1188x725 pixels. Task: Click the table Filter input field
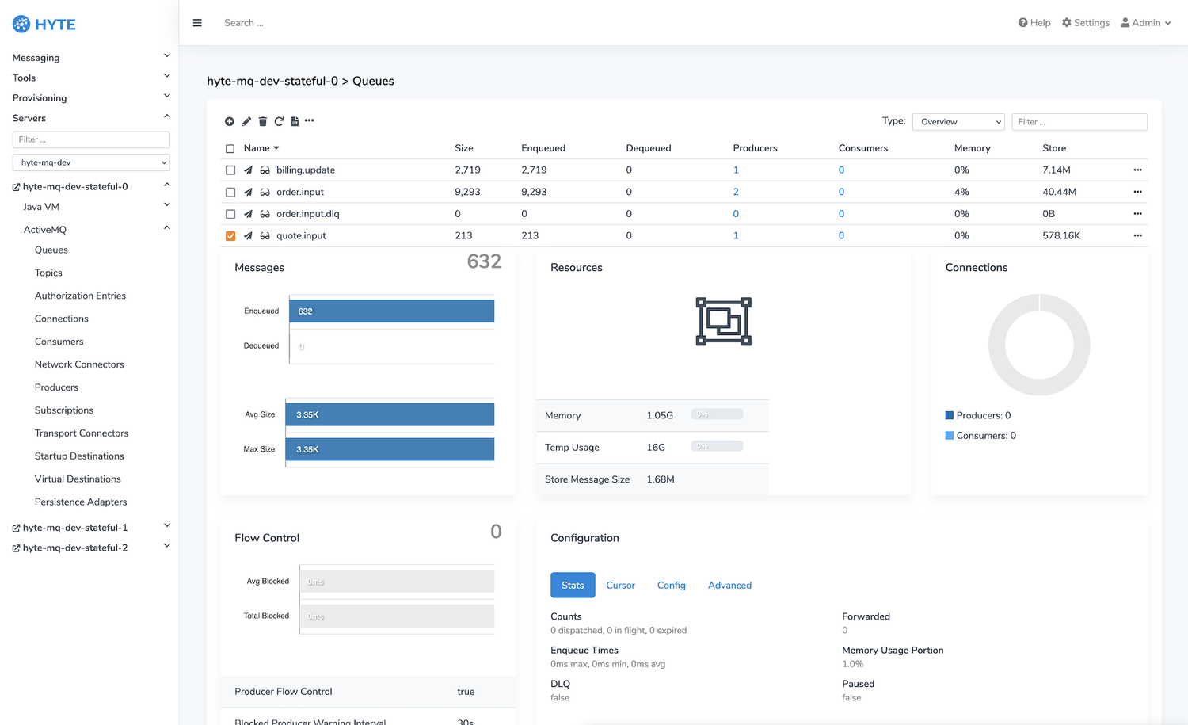pos(1079,122)
